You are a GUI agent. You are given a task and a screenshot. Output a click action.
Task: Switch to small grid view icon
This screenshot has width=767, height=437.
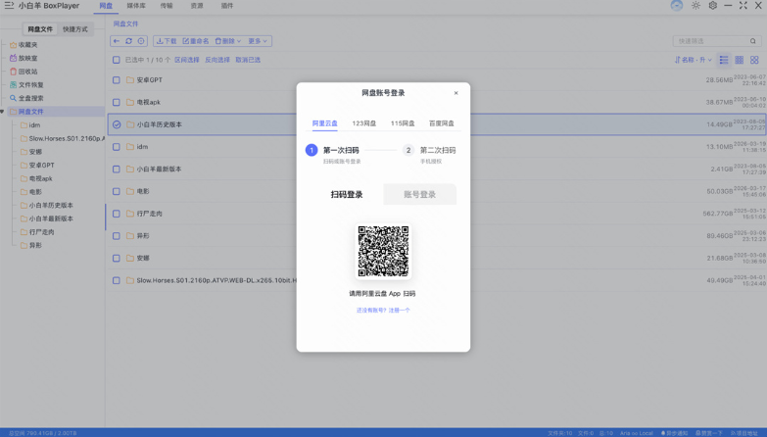(740, 60)
